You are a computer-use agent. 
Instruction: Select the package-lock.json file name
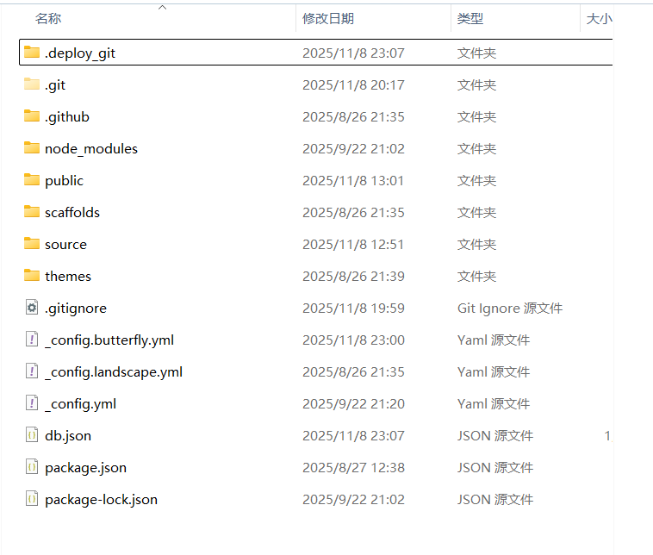pos(101,500)
